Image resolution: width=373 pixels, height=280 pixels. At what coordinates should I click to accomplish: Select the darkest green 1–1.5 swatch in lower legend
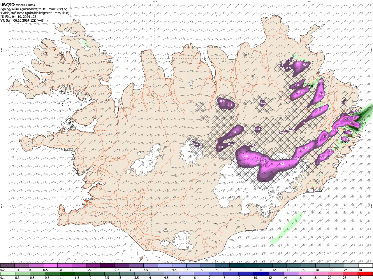pos(67,274)
